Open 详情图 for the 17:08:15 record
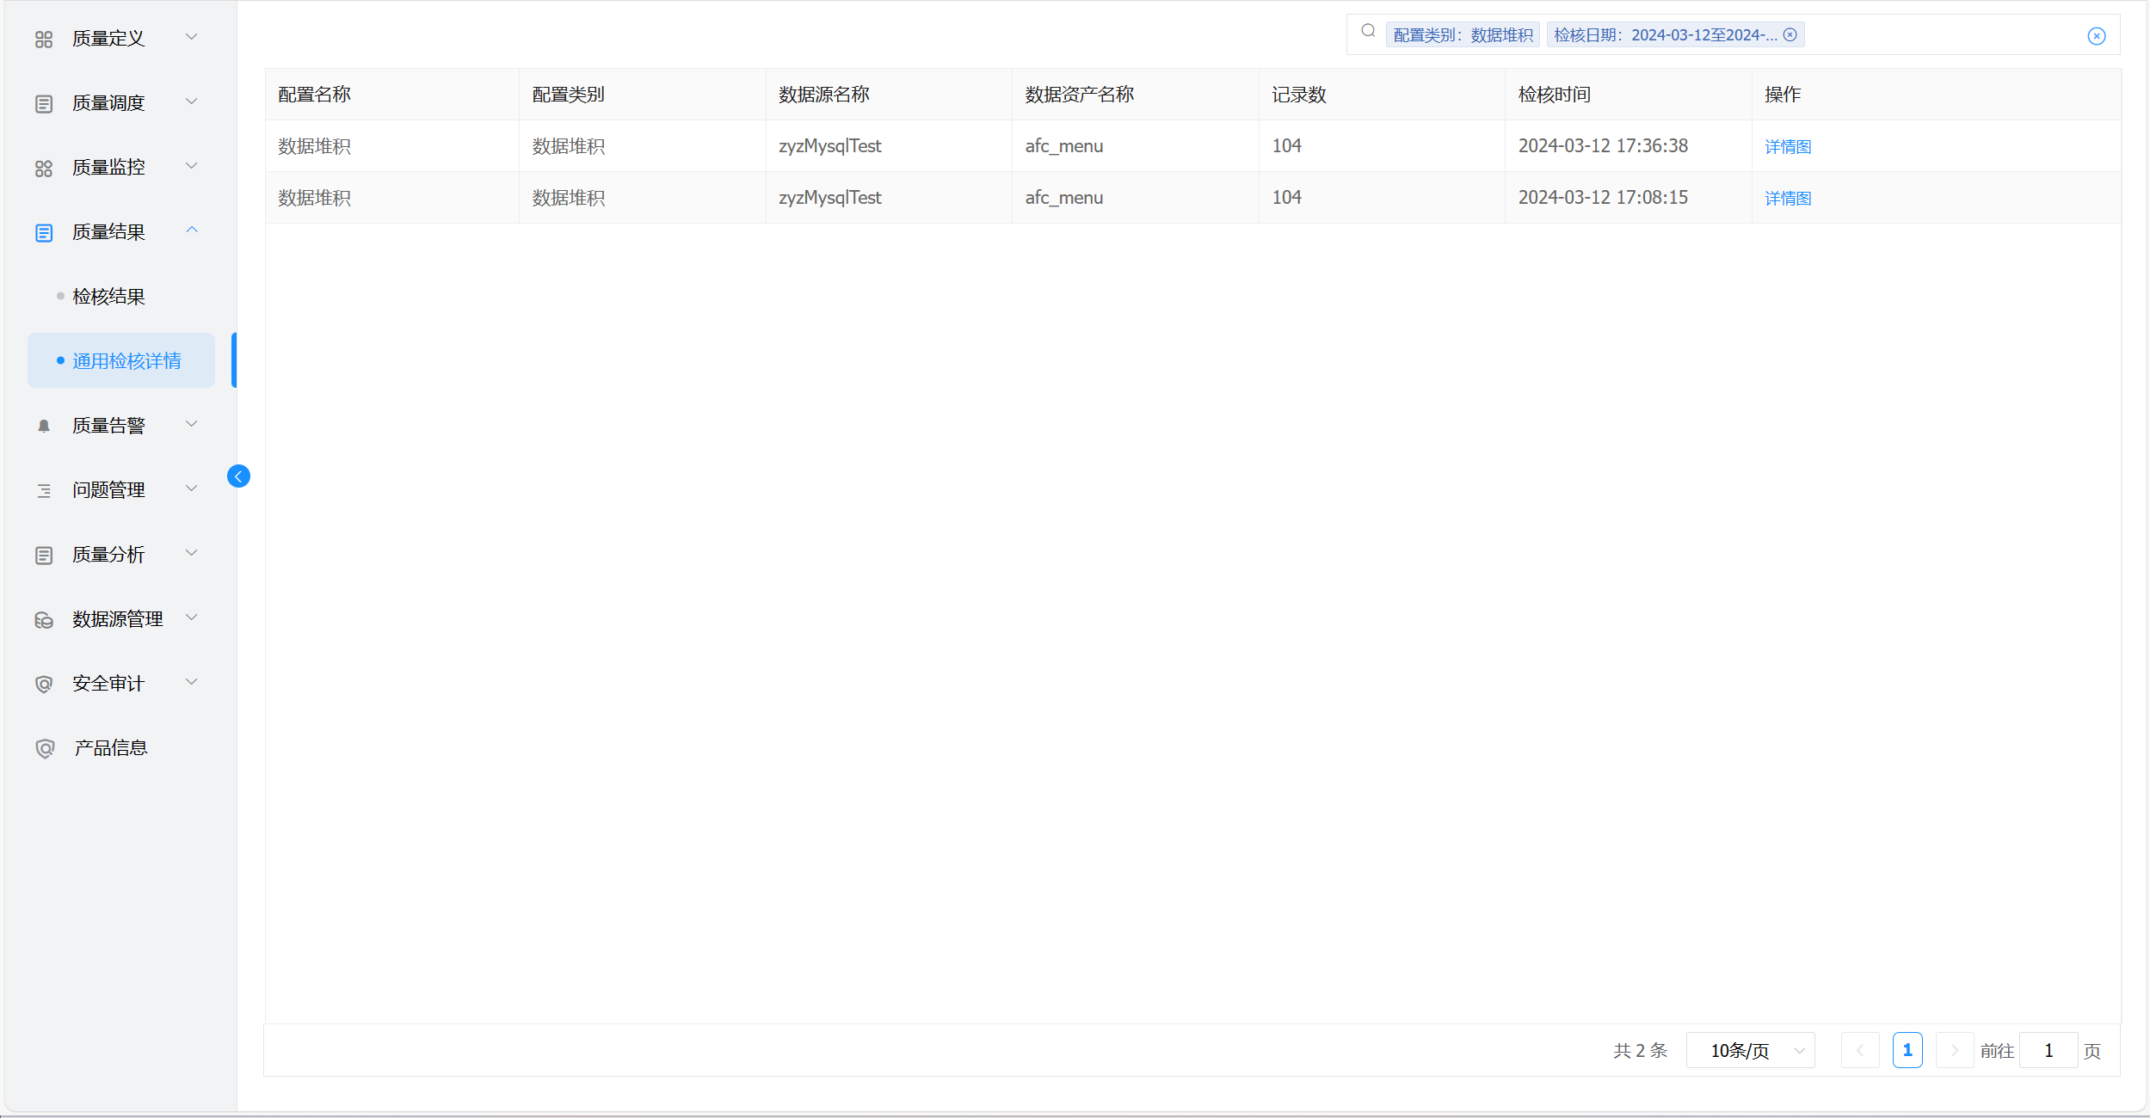2150x1118 pixels. 1788,199
